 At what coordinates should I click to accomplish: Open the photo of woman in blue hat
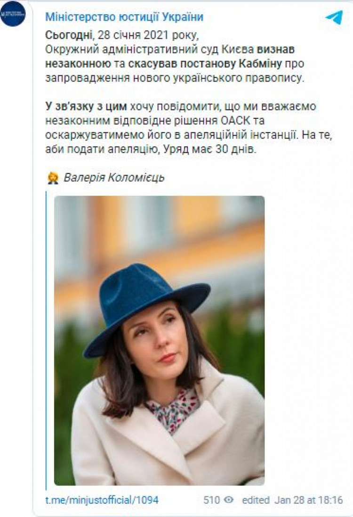(x=160, y=341)
